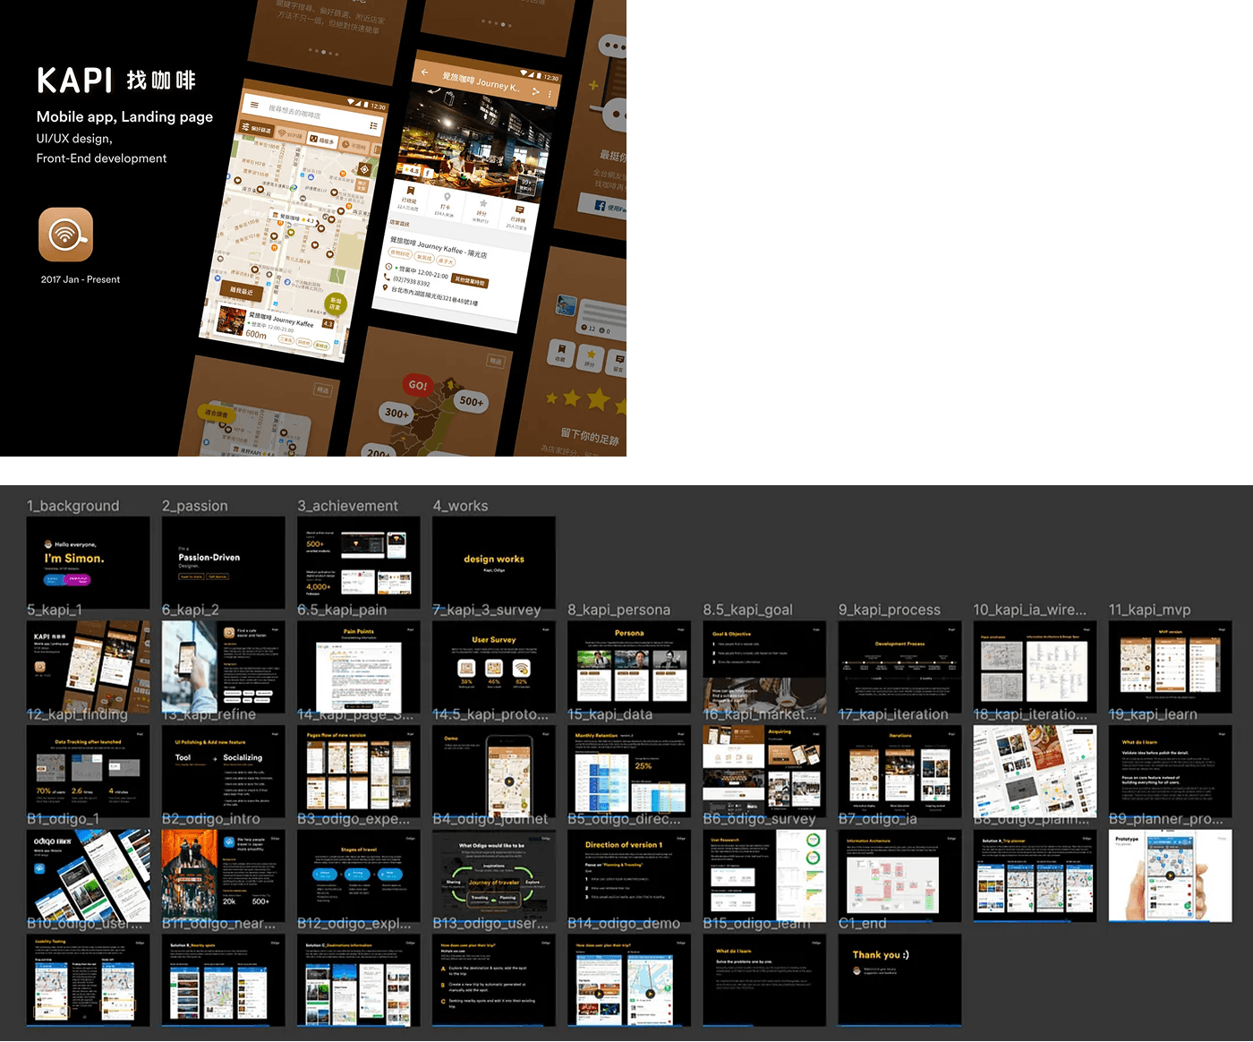Open the Goal & Objective slide thumbnail
This screenshot has height=1042, width=1253.
pos(764,667)
